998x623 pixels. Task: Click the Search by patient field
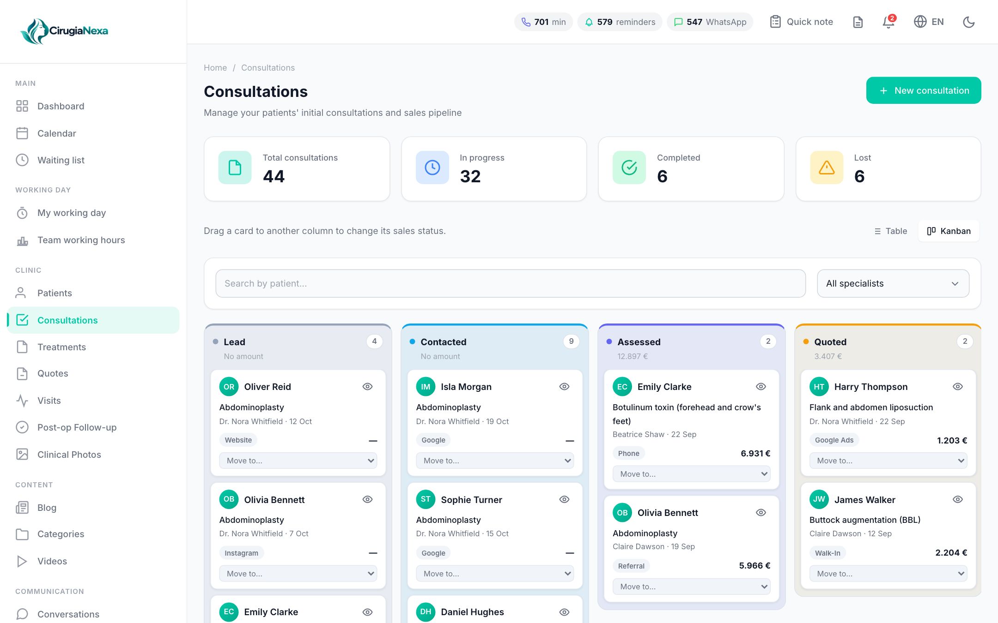pos(511,283)
